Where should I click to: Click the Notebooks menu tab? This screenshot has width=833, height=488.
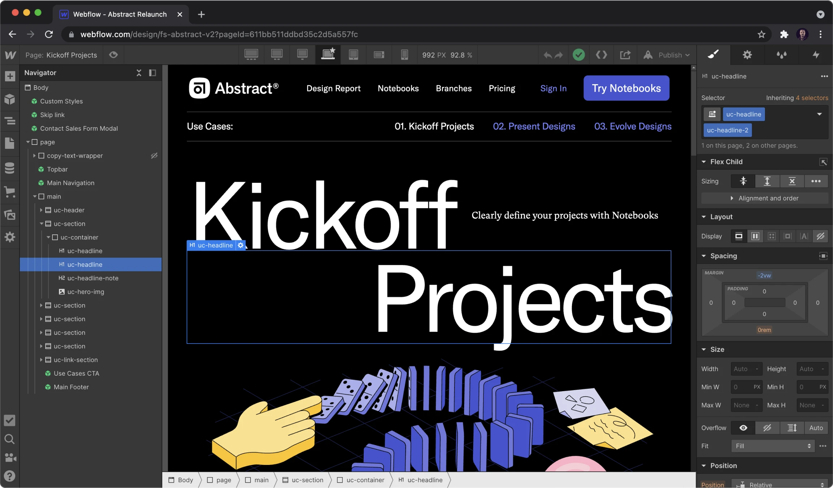(398, 88)
